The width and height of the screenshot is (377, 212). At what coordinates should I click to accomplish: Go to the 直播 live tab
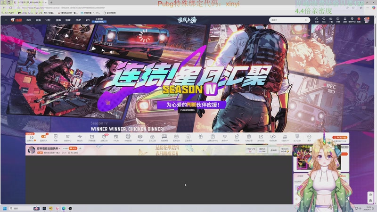click(38, 20)
